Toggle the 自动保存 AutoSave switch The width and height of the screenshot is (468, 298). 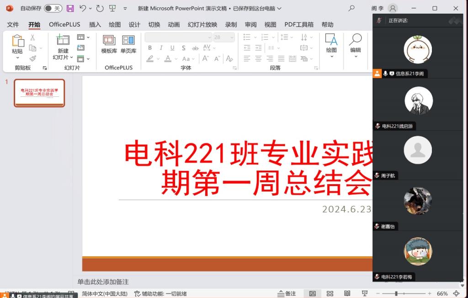[53, 8]
